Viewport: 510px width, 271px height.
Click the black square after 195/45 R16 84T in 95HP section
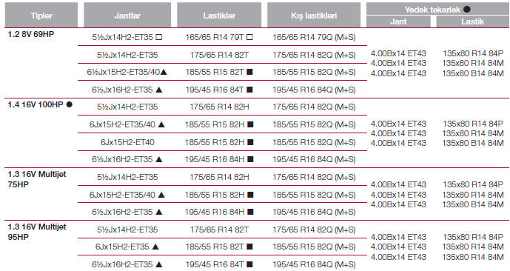click(249, 264)
